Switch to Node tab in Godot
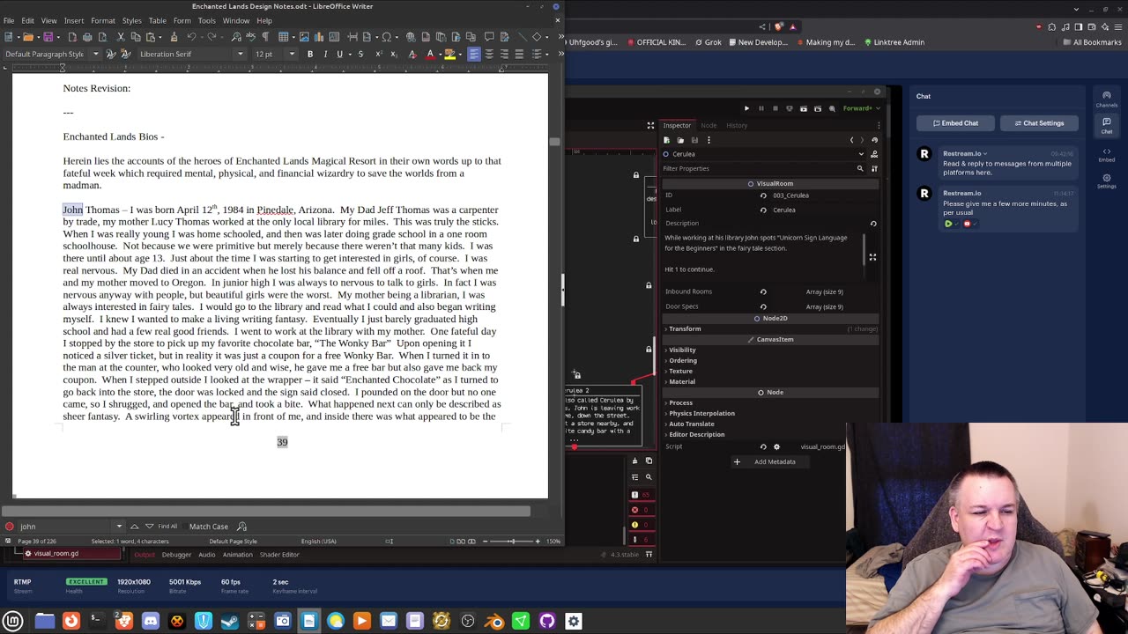1128x634 pixels. click(x=709, y=125)
